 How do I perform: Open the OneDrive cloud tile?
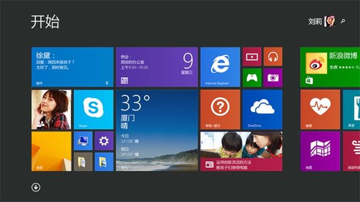(263, 109)
